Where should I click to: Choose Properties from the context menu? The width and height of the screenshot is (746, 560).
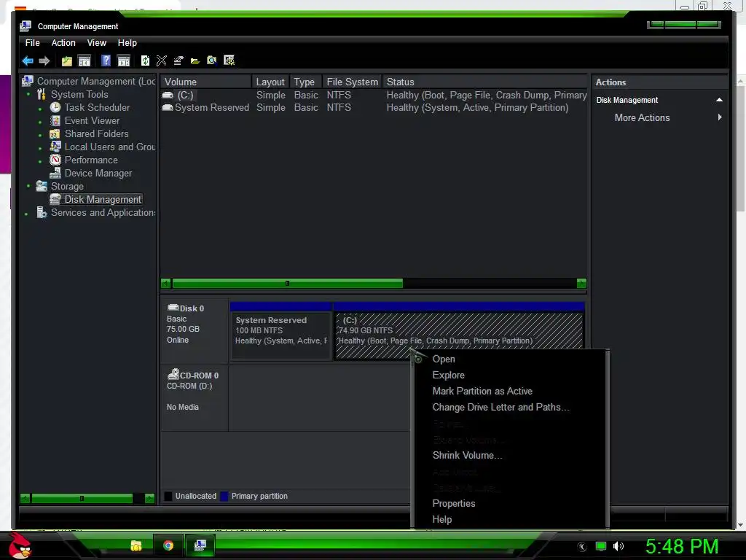pyautogui.click(x=509, y=503)
